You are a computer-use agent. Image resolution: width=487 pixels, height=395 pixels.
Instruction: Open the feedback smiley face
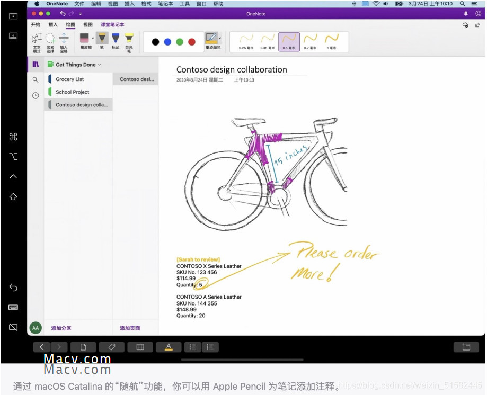479,14
